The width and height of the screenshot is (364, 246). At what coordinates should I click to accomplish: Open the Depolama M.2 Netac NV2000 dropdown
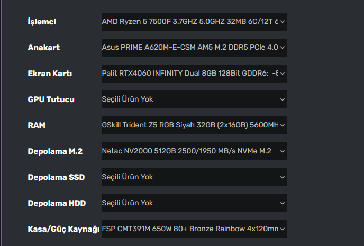click(195, 151)
